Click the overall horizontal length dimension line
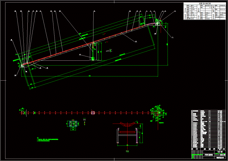The height and width of the screenshot is (161, 228). click(90, 76)
